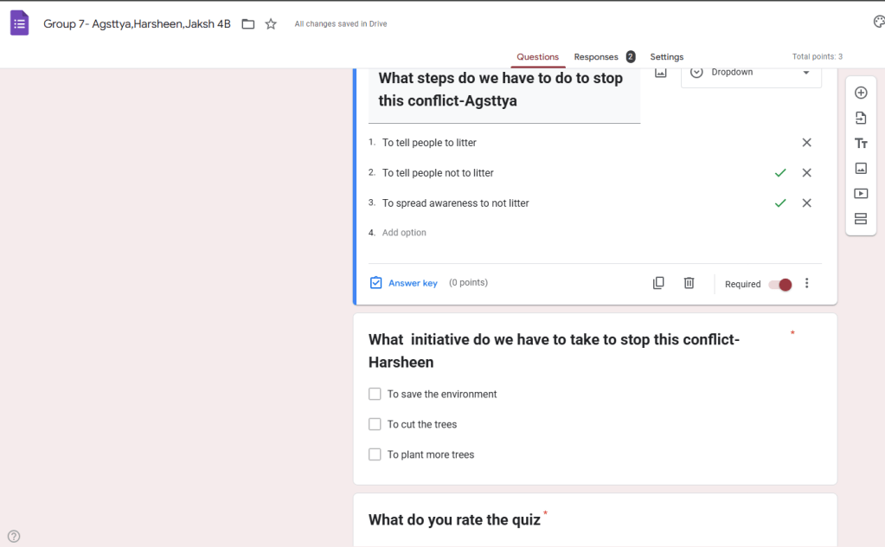
Task: Add a new question from the sidebar
Action: [860, 92]
